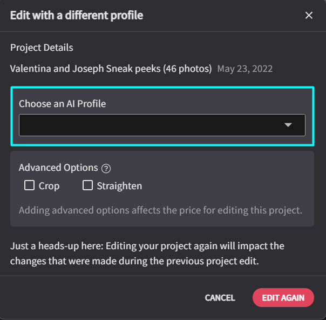Close the Edit with a different profile dialog
The height and width of the screenshot is (320, 326).
[309, 15]
